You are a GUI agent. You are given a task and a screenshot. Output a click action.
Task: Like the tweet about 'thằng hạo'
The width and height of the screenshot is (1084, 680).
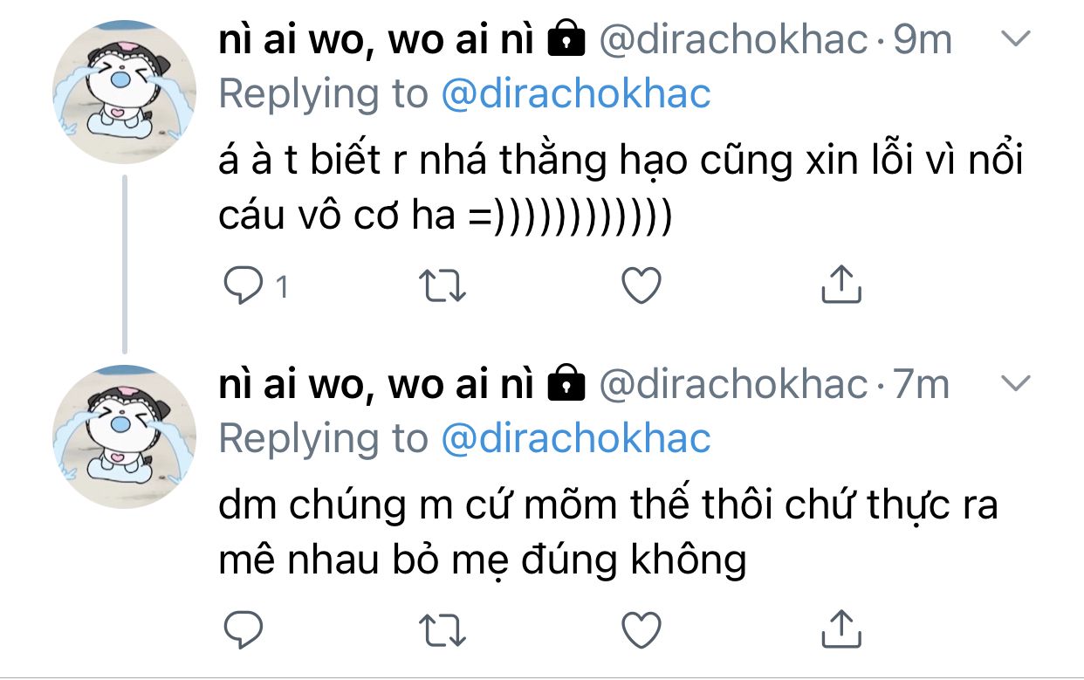(642, 285)
